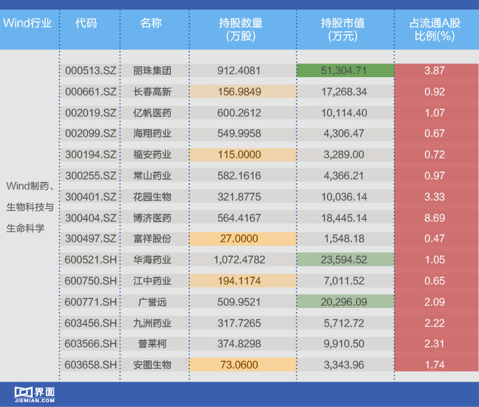
Task: Select stock code 600750.SH
Action: click(x=91, y=281)
